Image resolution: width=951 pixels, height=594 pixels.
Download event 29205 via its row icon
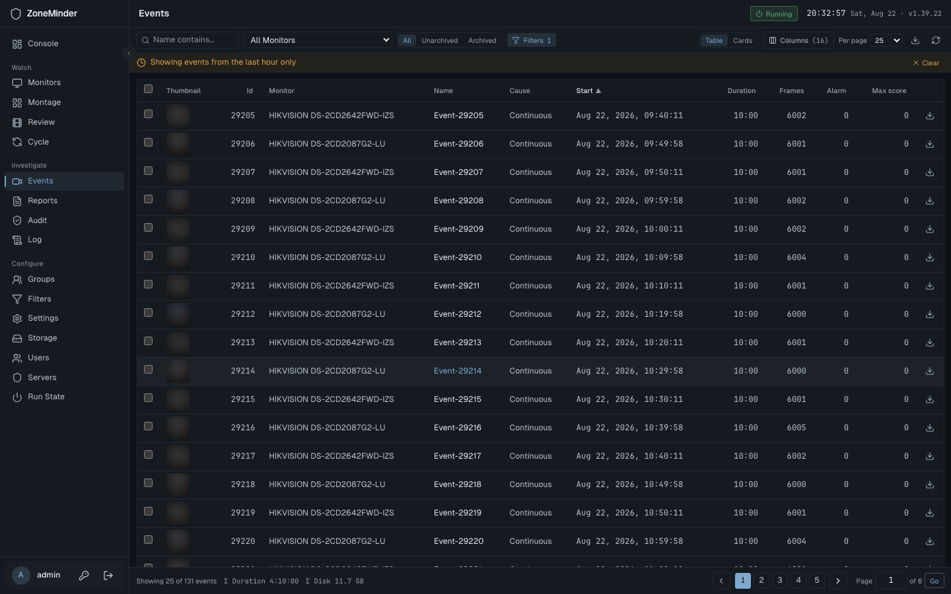click(930, 115)
